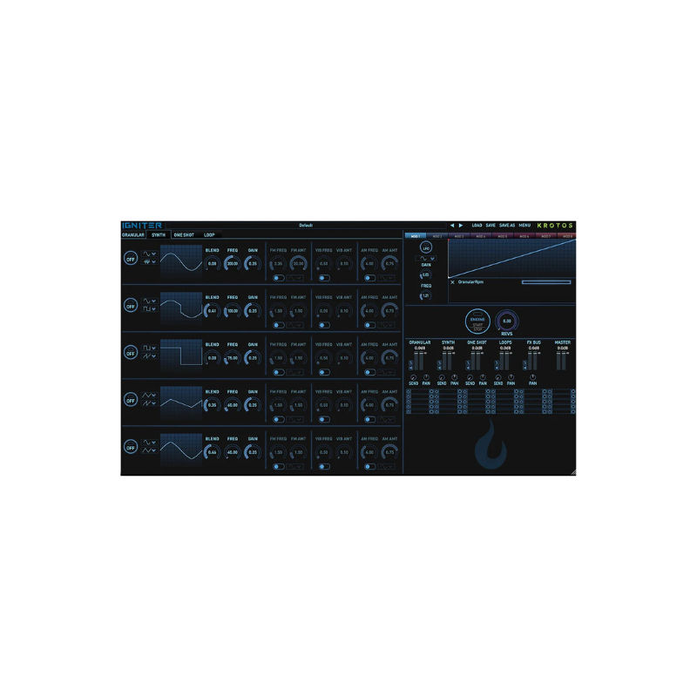This screenshot has width=697, height=697.
Task: Select the Solo icon on the GRANULAR channel
Action: [x=411, y=362]
